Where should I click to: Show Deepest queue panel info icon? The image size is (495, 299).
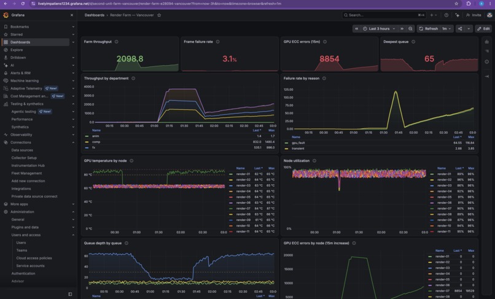pyautogui.click(x=413, y=42)
